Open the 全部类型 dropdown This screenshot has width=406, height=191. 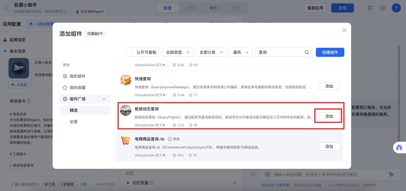(x=178, y=52)
